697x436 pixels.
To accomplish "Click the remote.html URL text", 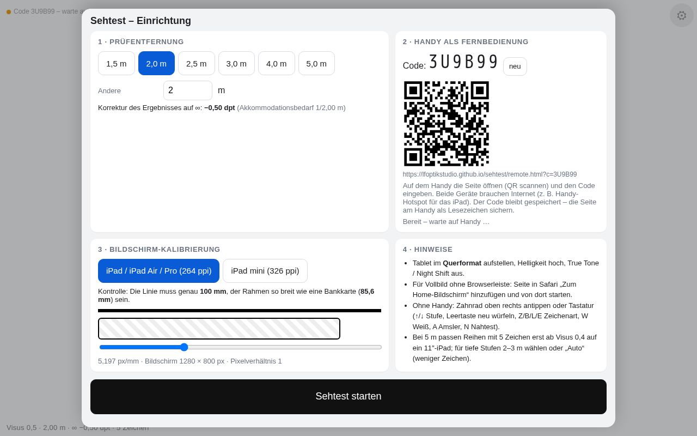I will (490, 174).
